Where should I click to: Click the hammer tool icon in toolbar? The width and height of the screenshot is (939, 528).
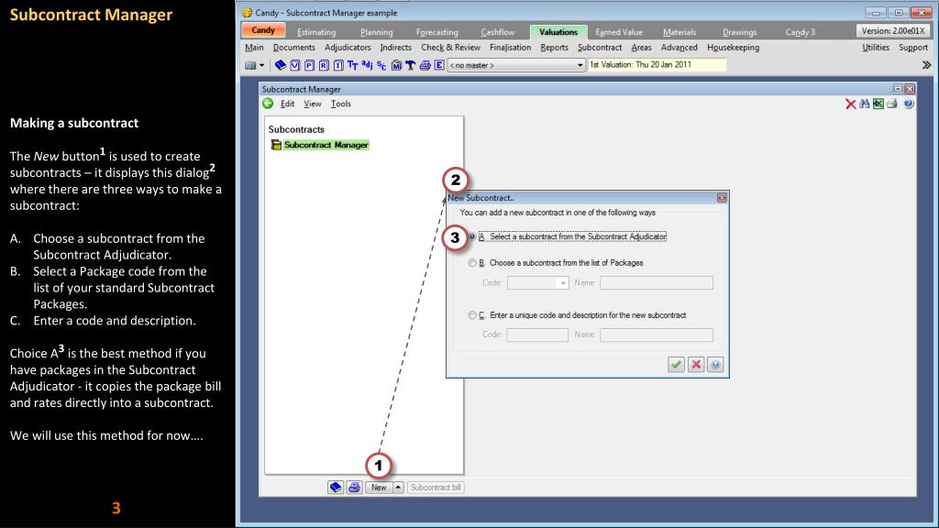411,65
